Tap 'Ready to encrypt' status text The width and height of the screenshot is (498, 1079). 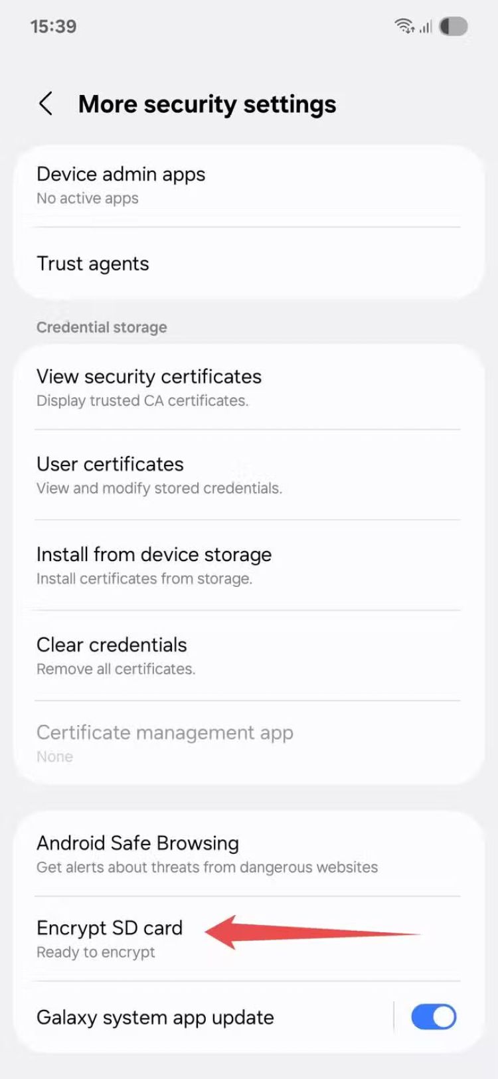pos(96,952)
